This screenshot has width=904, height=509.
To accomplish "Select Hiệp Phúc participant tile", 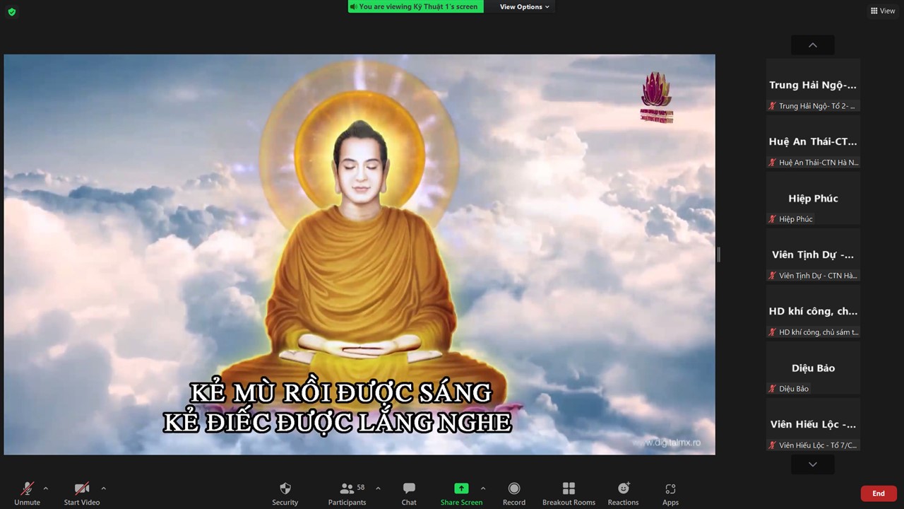I will (813, 199).
